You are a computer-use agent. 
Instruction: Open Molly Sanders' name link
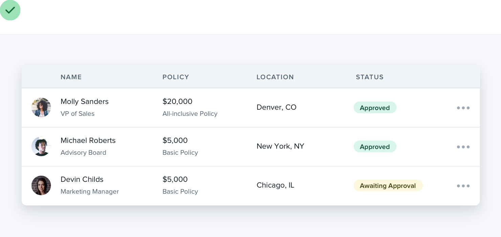(x=85, y=102)
